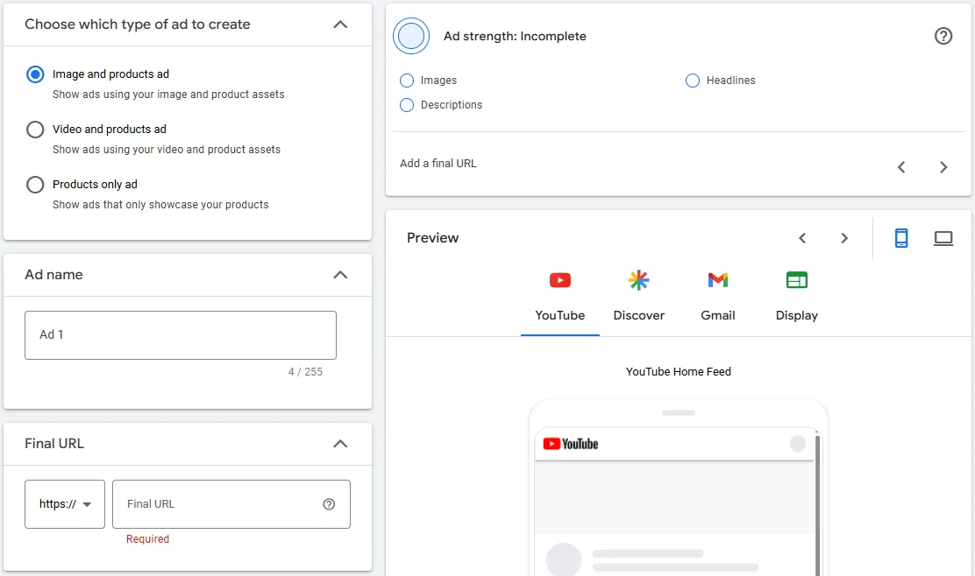Click into the Final URL input field
975x576 pixels.
231,504
